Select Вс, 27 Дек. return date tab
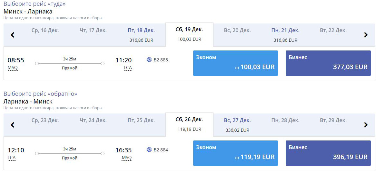This screenshot has height=171, width=376. click(237, 125)
